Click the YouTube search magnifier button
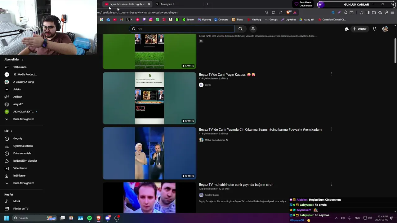The image size is (397, 223). tap(240, 29)
